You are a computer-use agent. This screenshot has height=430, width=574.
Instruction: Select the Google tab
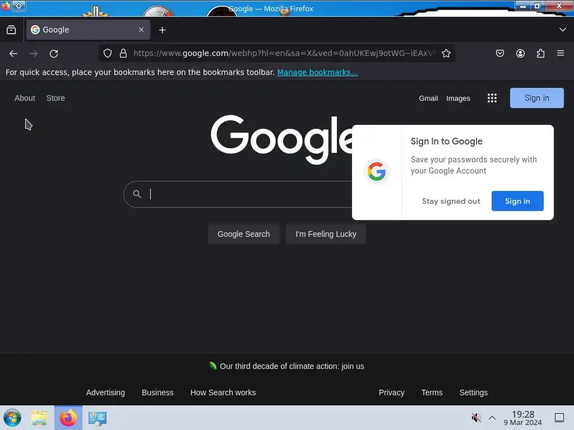tap(88, 30)
